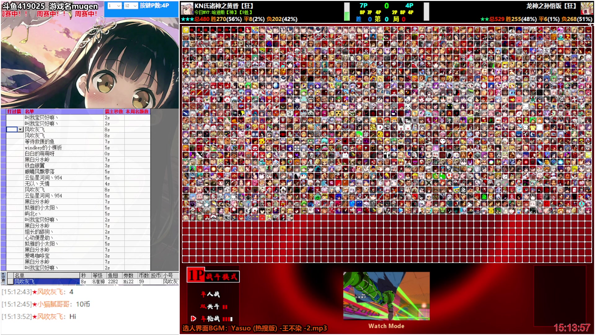Select the 本周名额数 column header
Image resolution: width=595 pixels, height=335 pixels.
[137, 111]
